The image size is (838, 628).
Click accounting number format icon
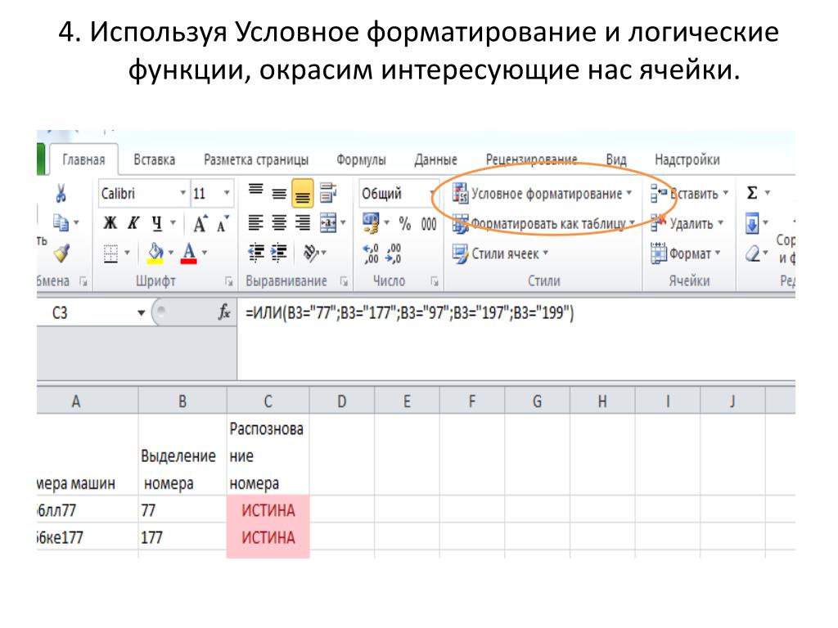pos(371,223)
